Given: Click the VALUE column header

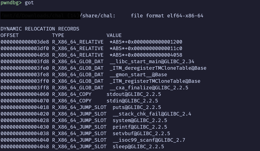Looking at the screenshot, I should pyautogui.click(x=114, y=35).
